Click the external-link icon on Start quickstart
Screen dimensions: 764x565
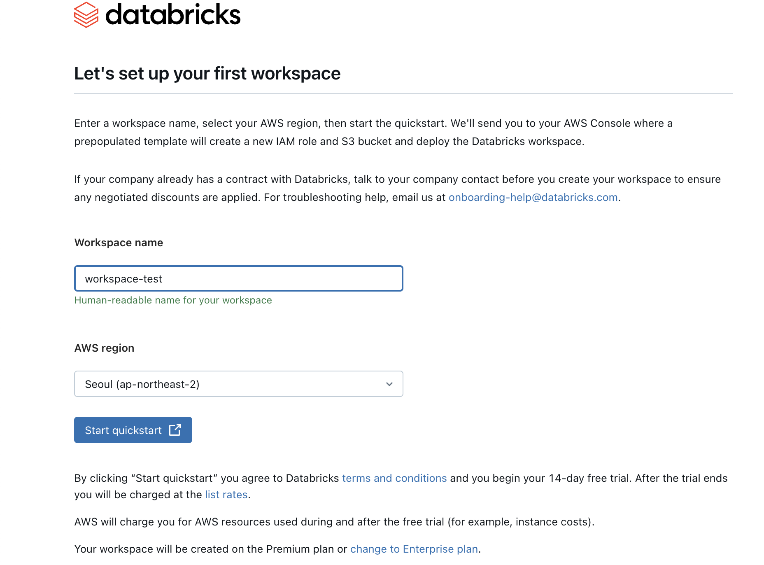click(175, 430)
